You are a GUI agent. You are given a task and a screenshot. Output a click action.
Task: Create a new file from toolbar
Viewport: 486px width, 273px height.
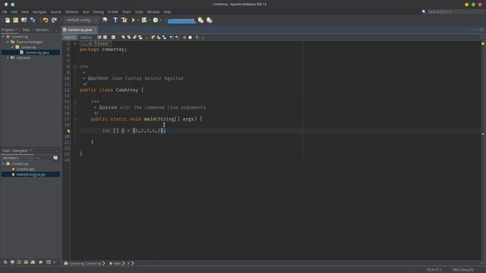pos(7,20)
